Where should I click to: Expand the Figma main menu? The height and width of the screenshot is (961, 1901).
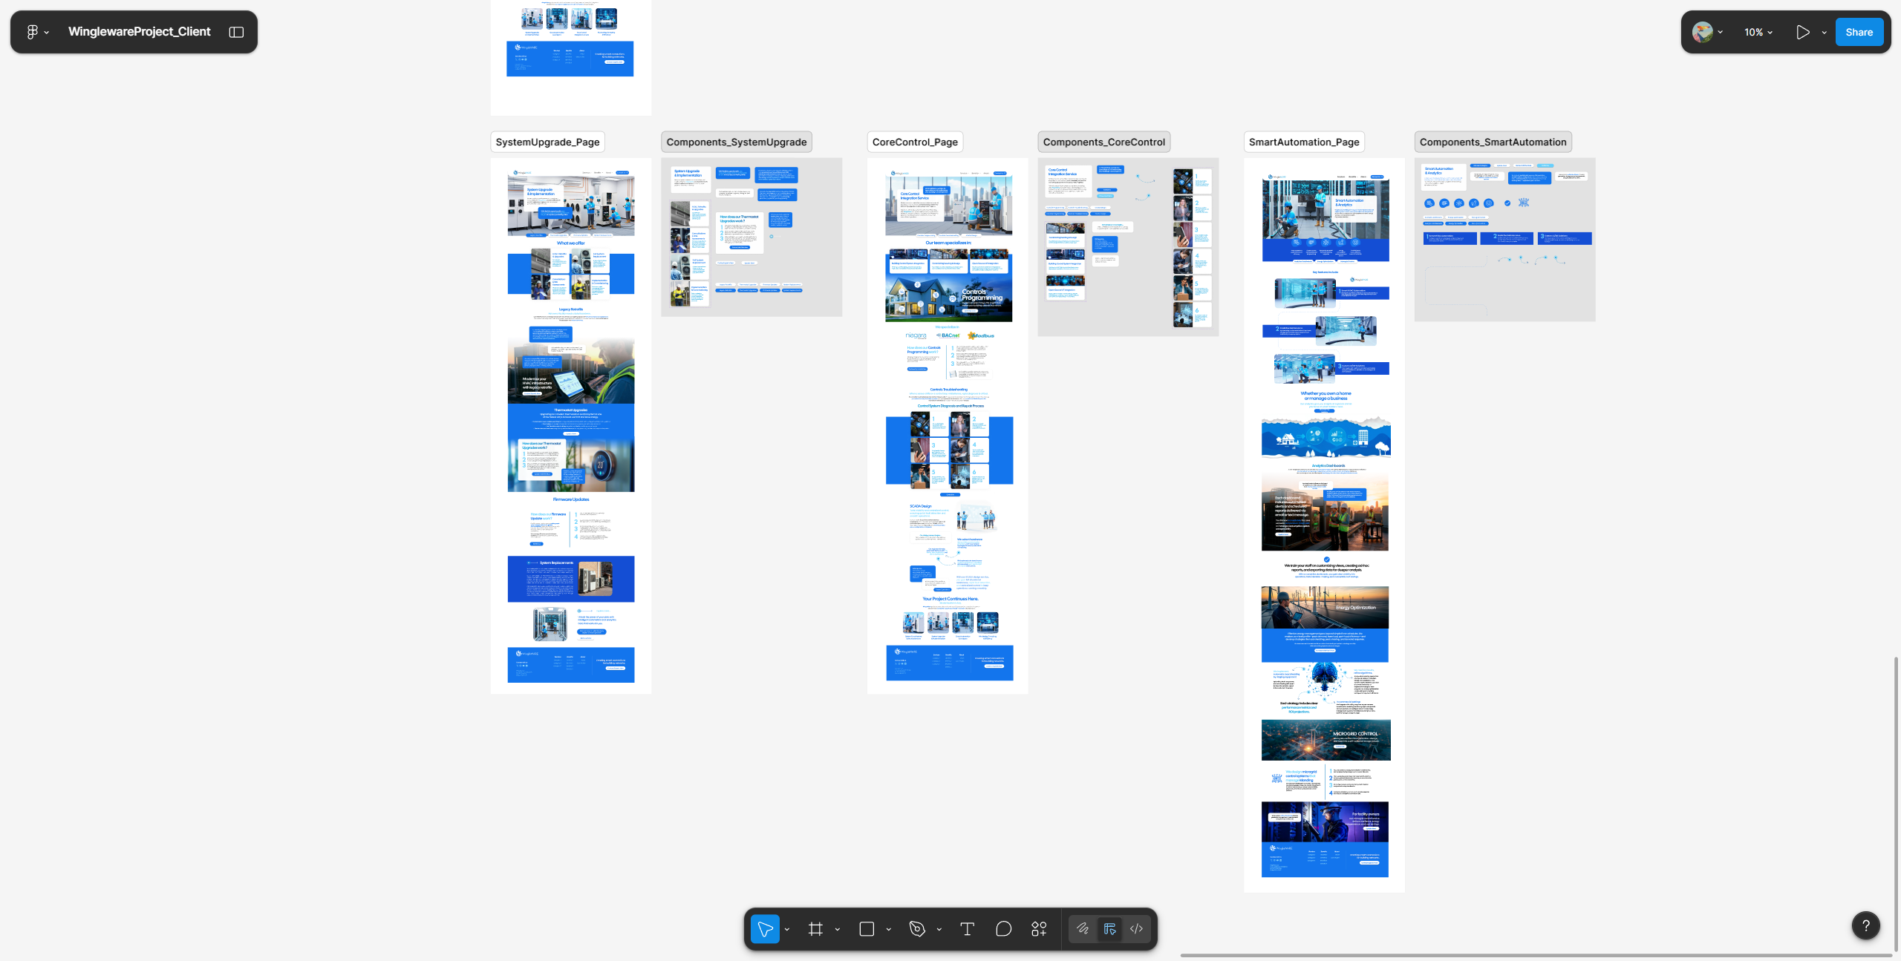click(37, 32)
